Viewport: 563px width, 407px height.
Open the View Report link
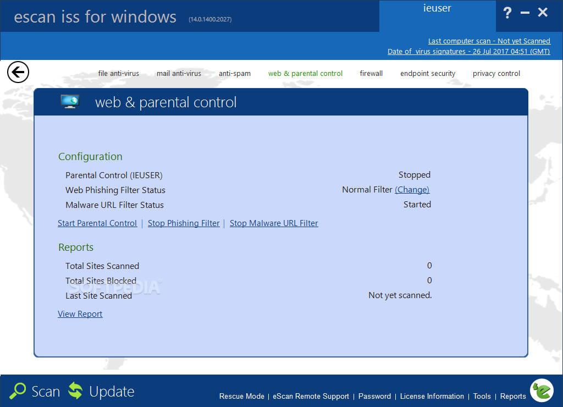pyautogui.click(x=80, y=314)
